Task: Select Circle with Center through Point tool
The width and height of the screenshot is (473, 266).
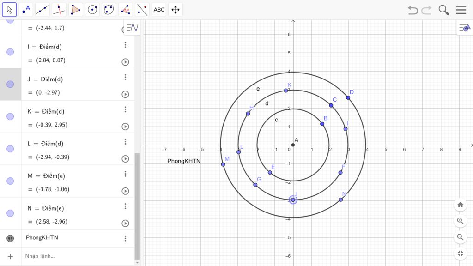Action: 92,9
